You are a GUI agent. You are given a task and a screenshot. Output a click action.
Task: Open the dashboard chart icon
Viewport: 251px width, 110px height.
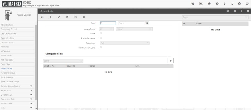point(201,4)
